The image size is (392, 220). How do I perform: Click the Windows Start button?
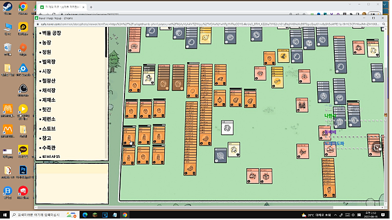5,215
